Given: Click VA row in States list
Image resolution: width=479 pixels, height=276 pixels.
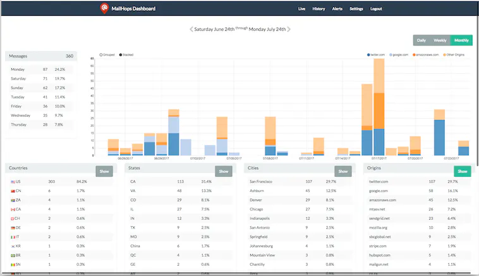Looking at the screenshot, I should pyautogui.click(x=180, y=191).
